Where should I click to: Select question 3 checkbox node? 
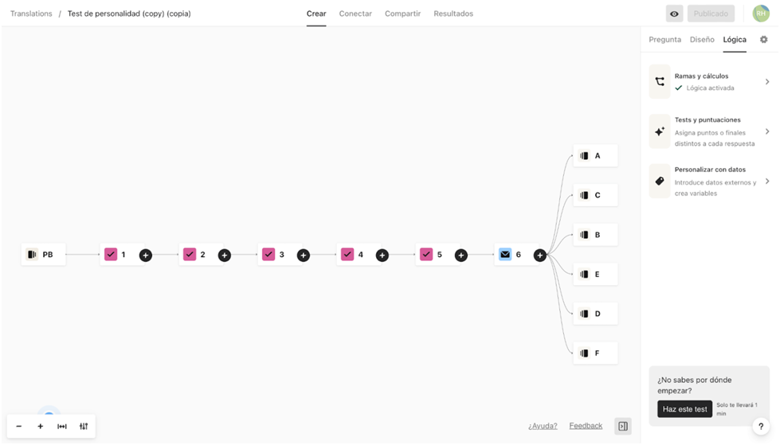(x=274, y=255)
